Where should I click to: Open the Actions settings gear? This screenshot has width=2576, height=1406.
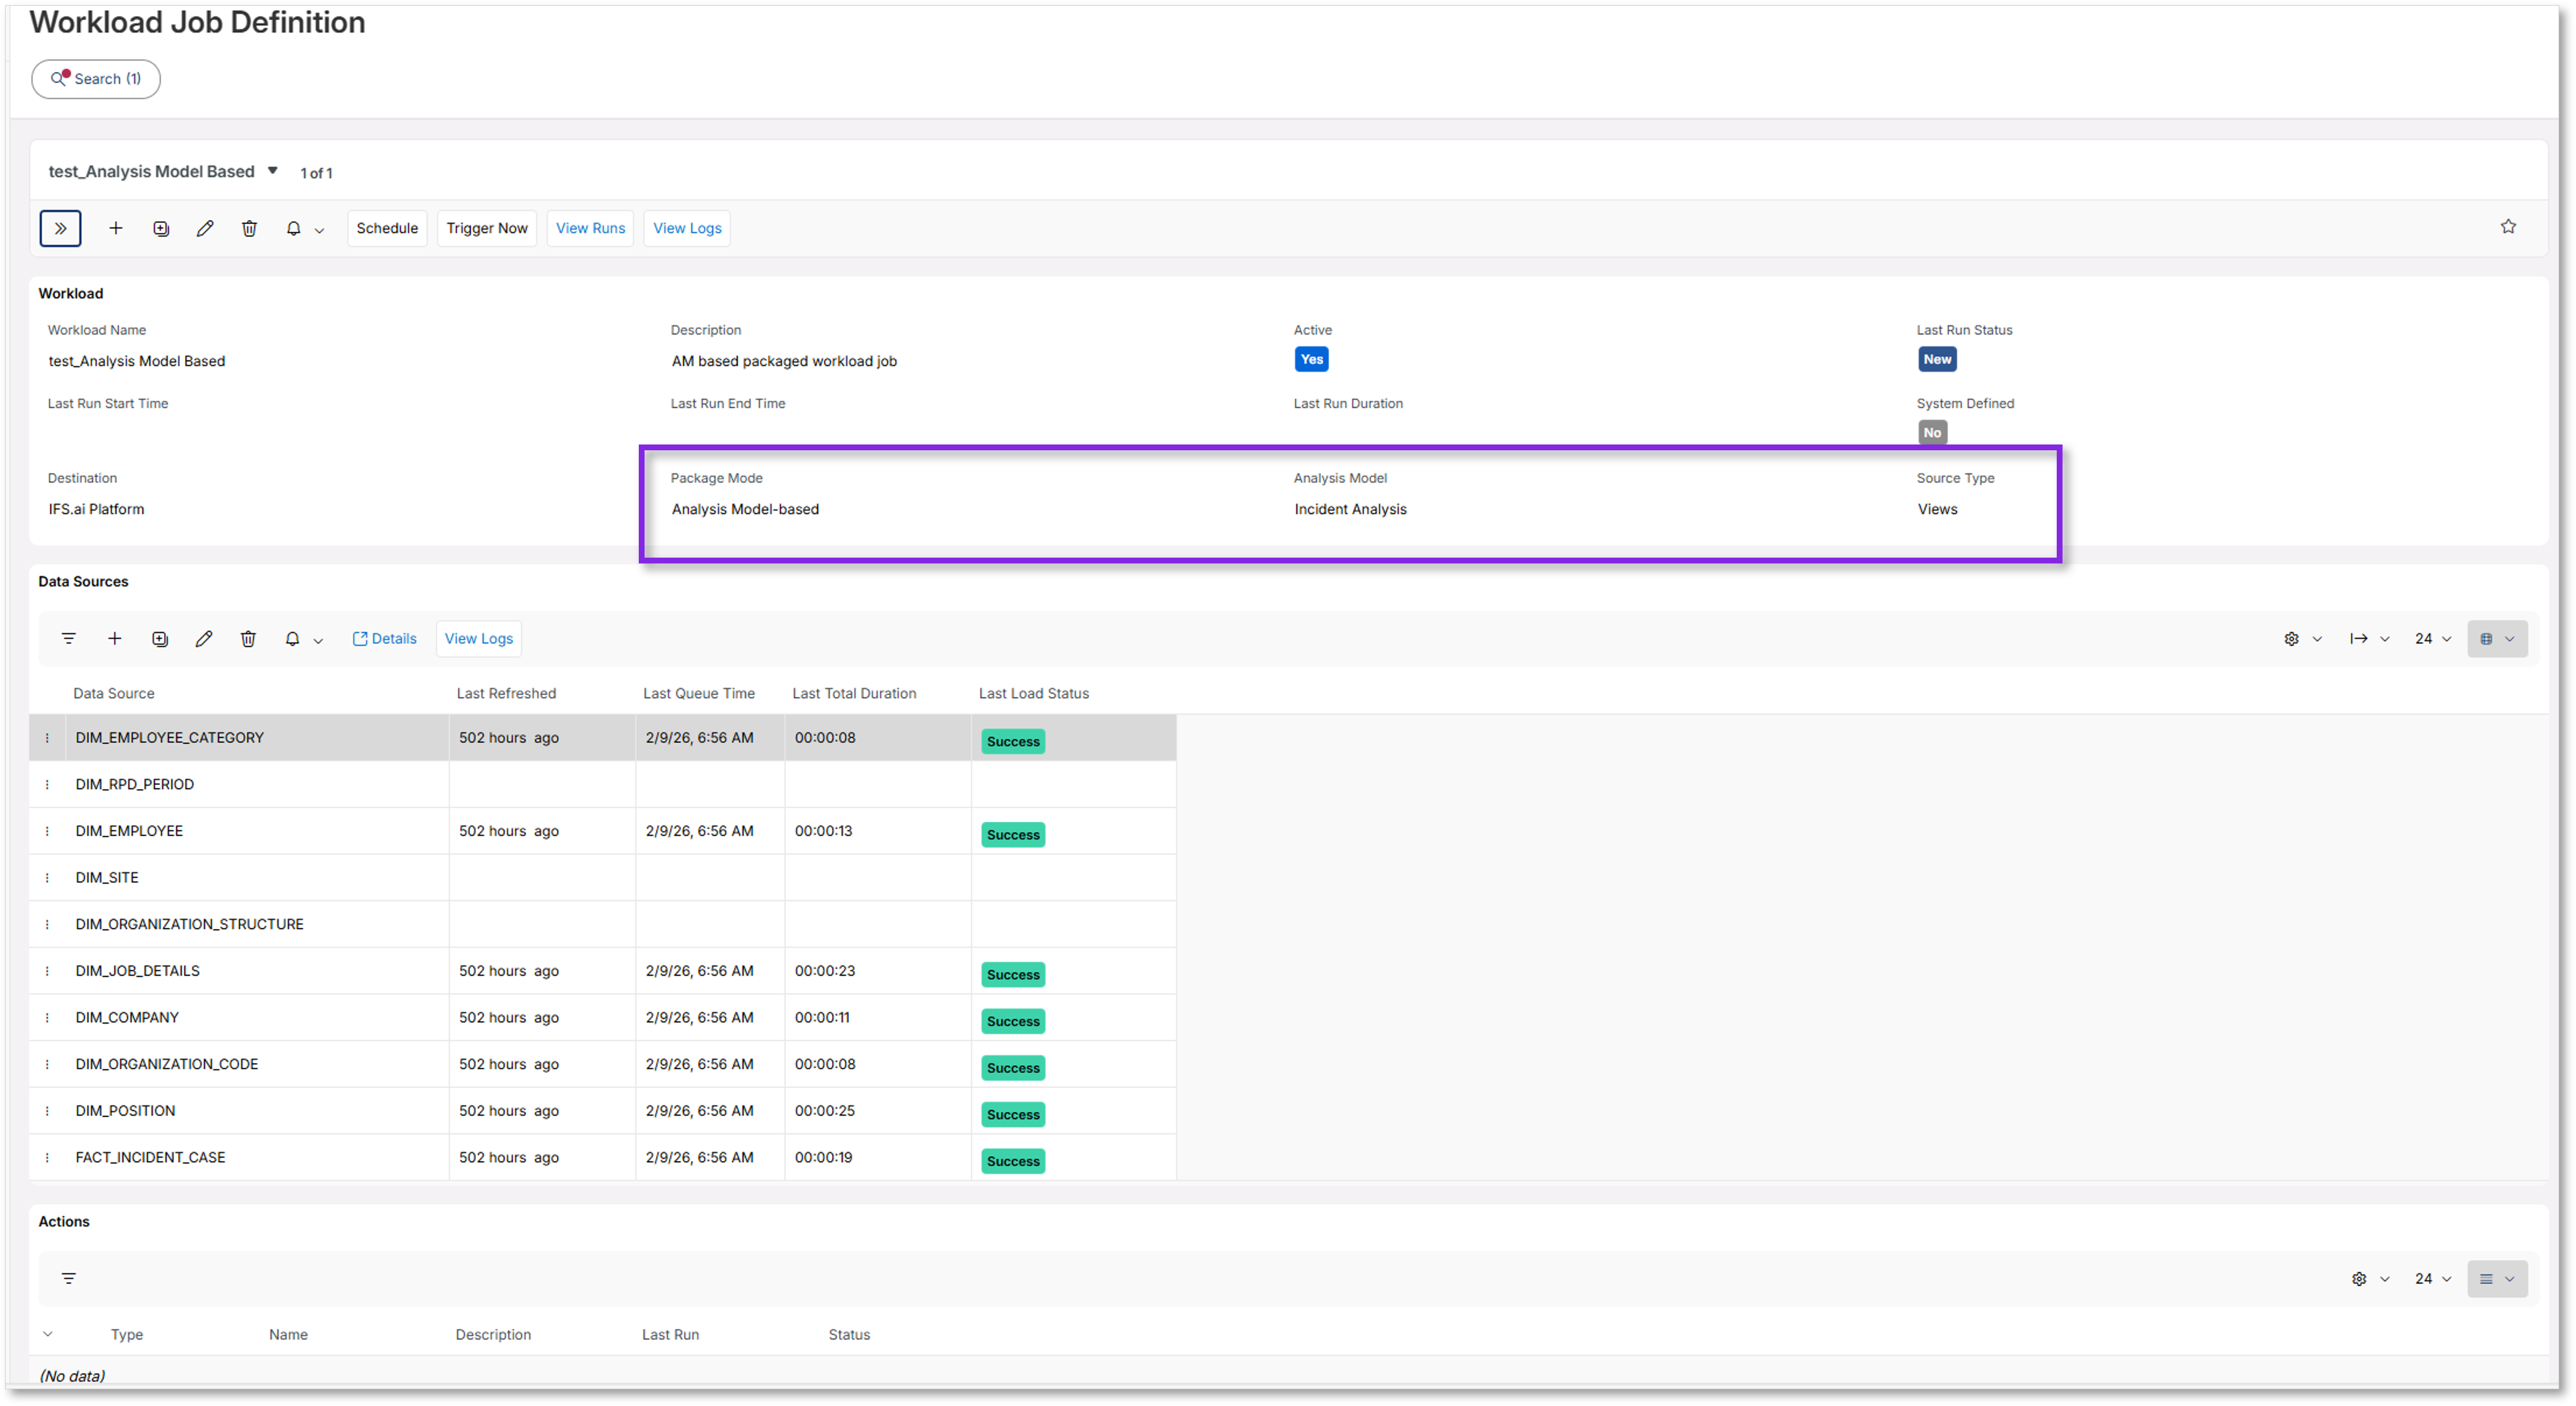point(2359,1278)
